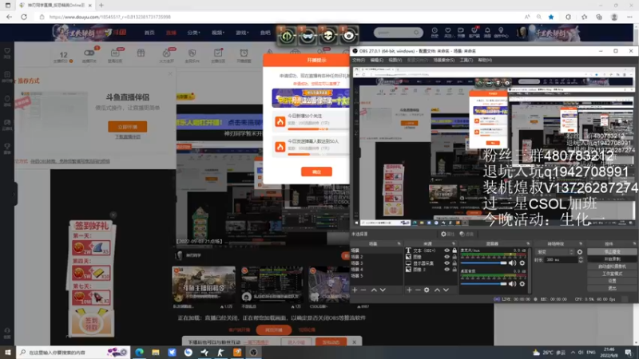Undock the OBS audio mixer panel
This screenshot has height=359, width=639.
528,244
